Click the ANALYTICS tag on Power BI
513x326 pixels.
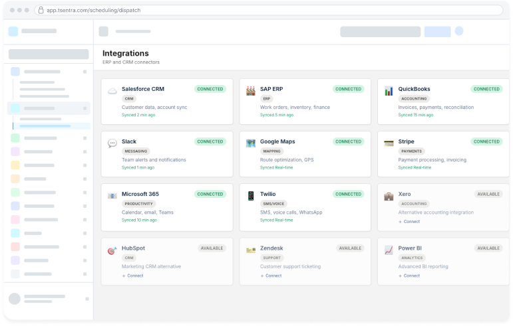[x=412, y=258]
